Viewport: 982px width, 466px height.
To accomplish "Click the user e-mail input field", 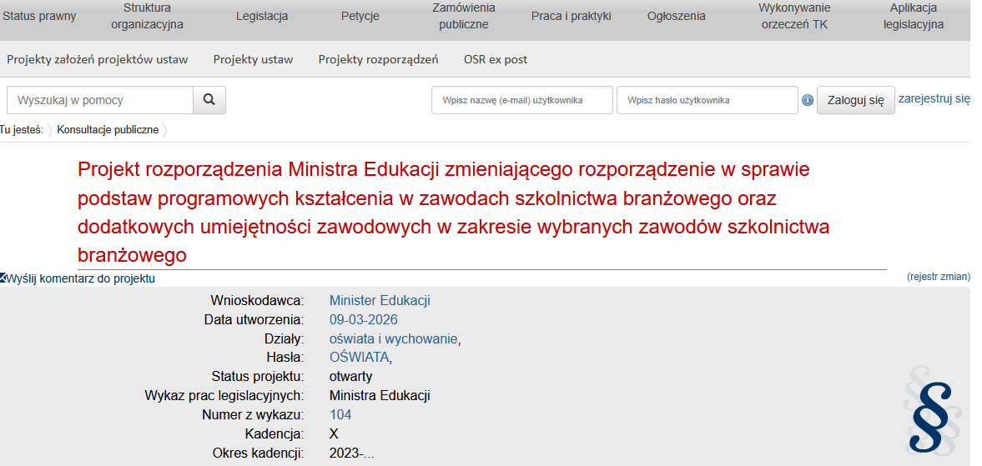I will (x=521, y=100).
